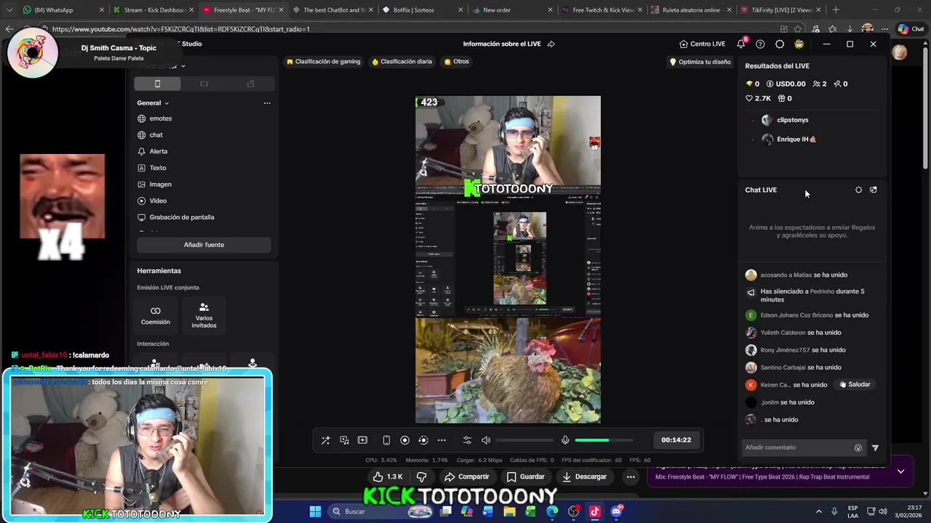Toggle the phone orientation icon in the bottom toolbar
This screenshot has width=931, height=523.
[386, 440]
